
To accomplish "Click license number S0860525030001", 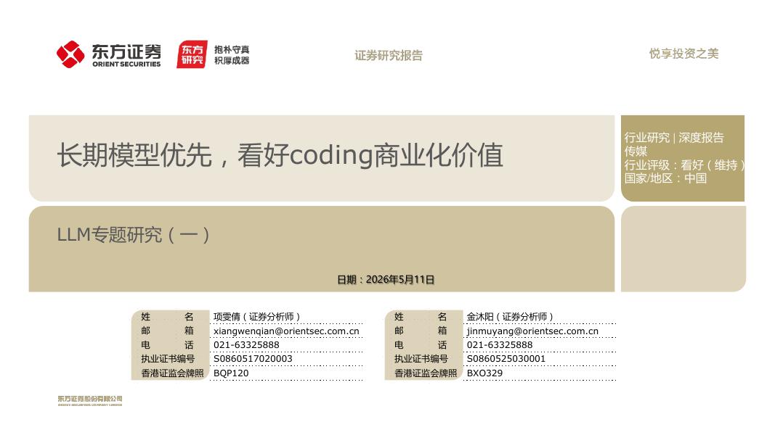I will pyautogui.click(x=506, y=359).
